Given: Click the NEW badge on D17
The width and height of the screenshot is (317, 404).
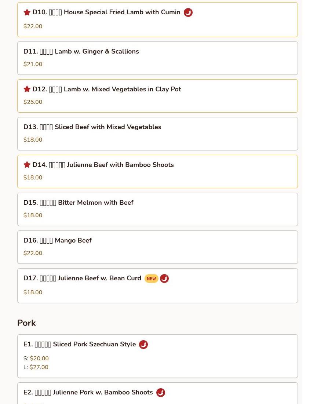Looking at the screenshot, I should point(151,279).
